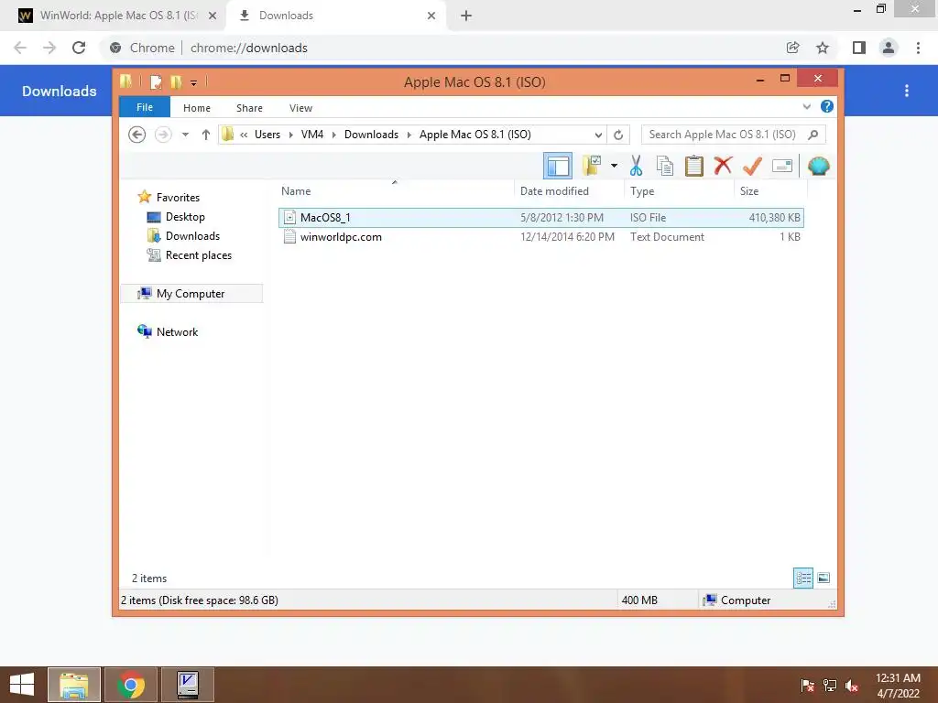Select the MacOS8_1 ISO file
The width and height of the screenshot is (938, 703).
[540, 218]
